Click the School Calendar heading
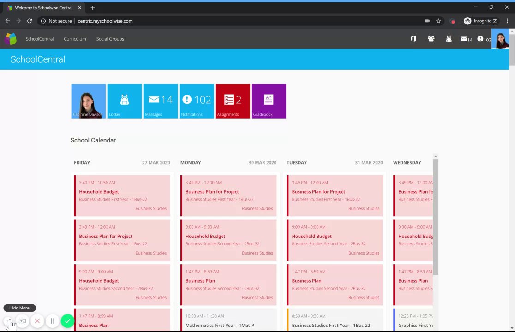Screen dimensions: 515x332 (93, 140)
